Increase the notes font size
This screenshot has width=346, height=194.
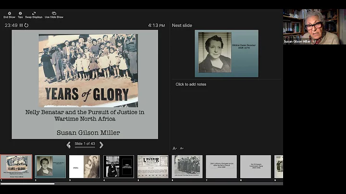click(x=174, y=148)
